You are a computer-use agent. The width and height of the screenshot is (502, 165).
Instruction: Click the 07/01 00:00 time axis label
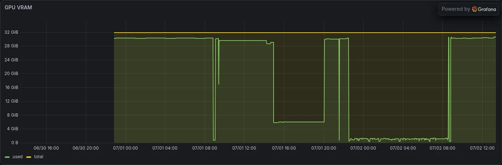pos(126,148)
